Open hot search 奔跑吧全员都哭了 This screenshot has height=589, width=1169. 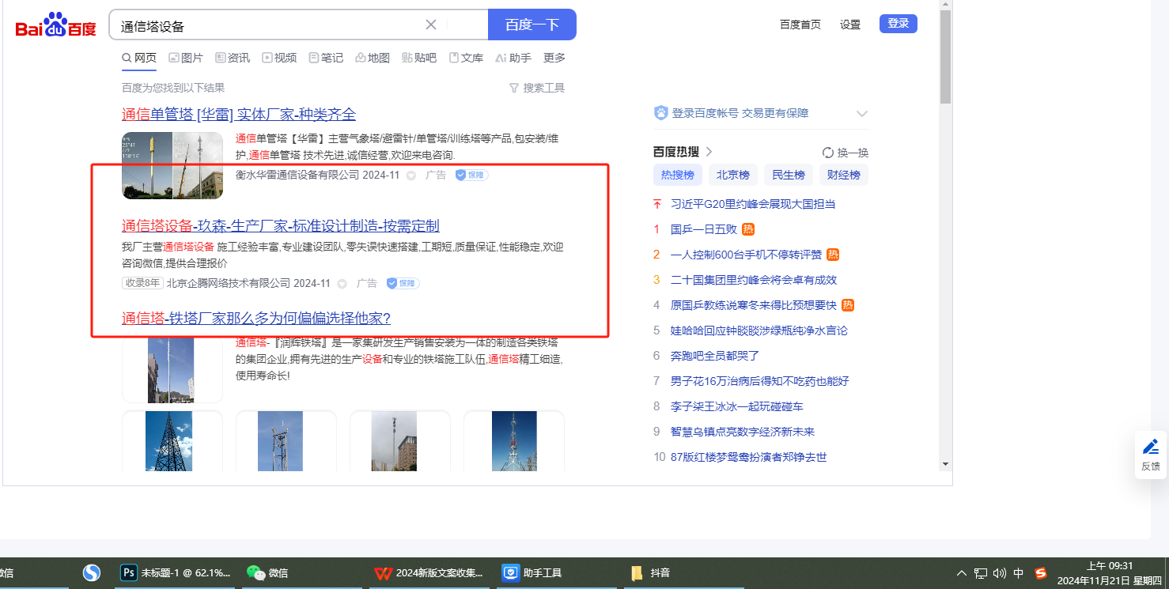(715, 356)
